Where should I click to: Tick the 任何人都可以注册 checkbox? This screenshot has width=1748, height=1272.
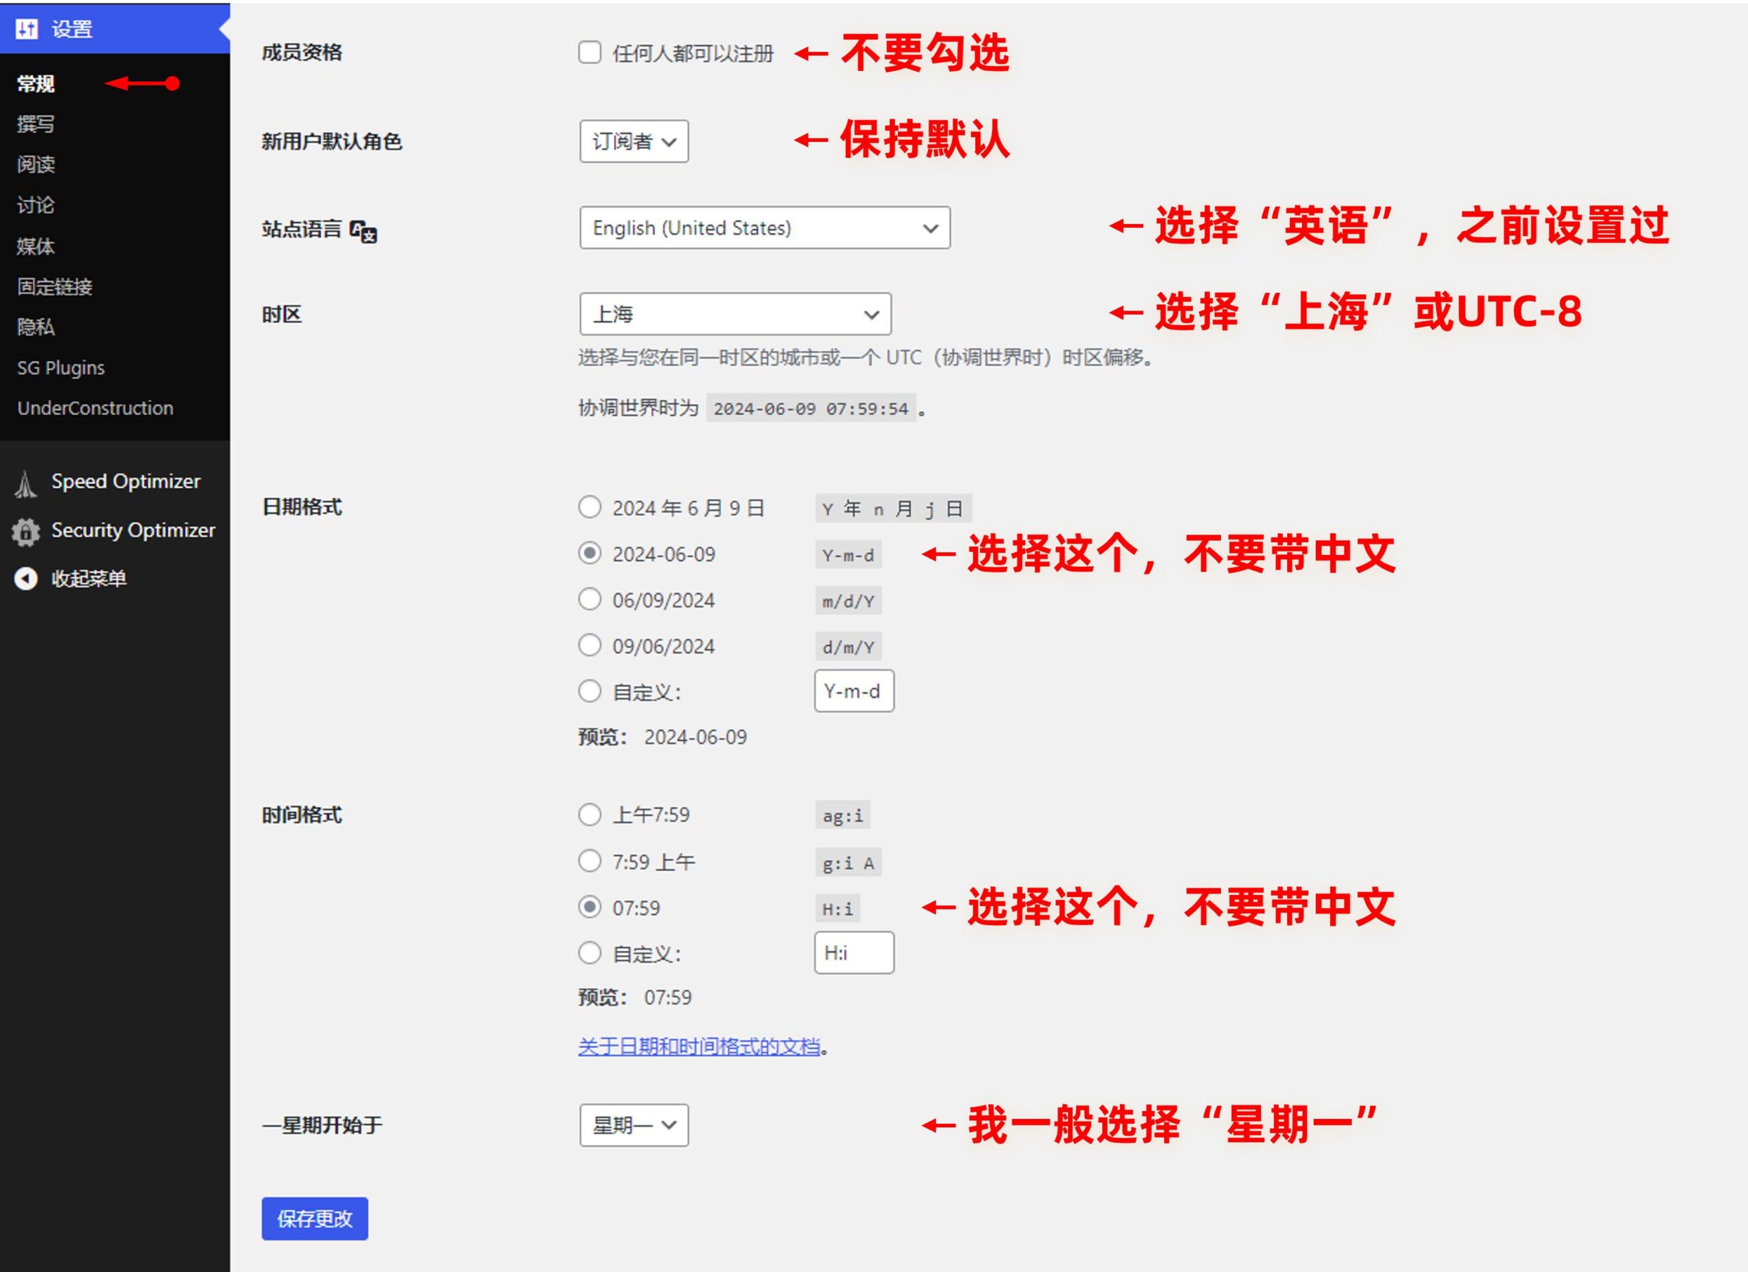(589, 53)
